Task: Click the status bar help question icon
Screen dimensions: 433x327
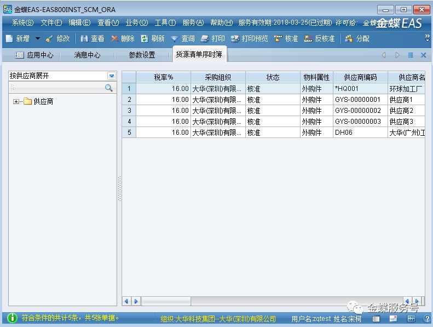Action: click(x=427, y=319)
